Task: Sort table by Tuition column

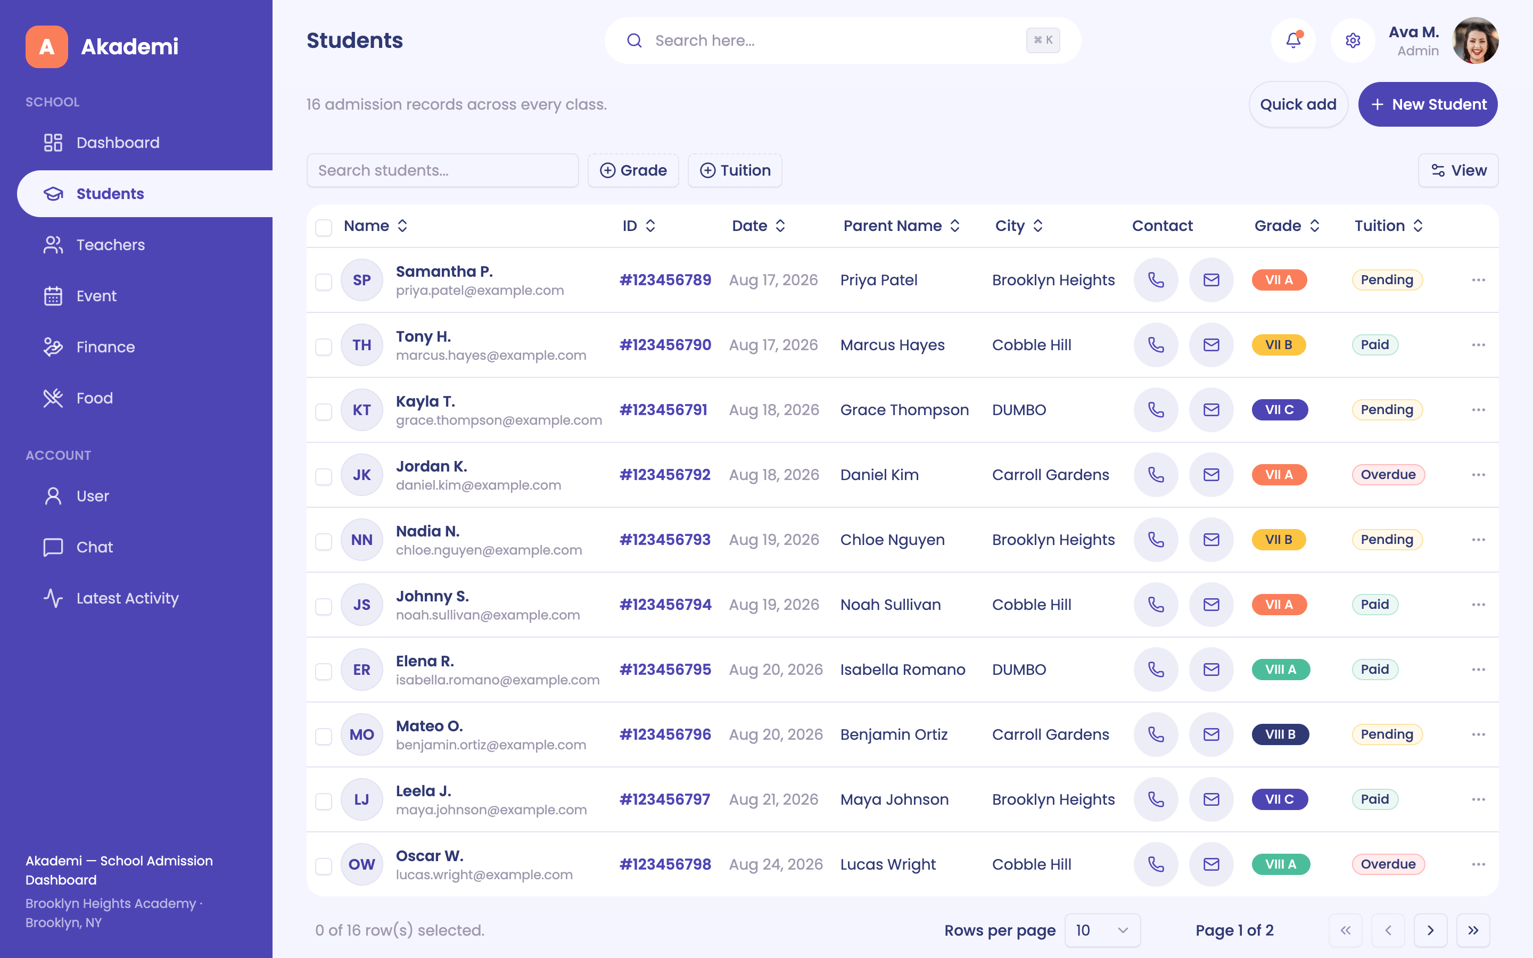Action: coord(1389,226)
